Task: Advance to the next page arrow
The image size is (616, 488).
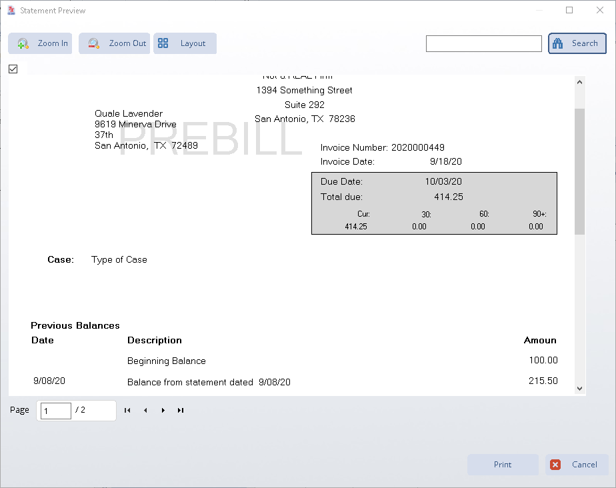Action: coord(163,410)
